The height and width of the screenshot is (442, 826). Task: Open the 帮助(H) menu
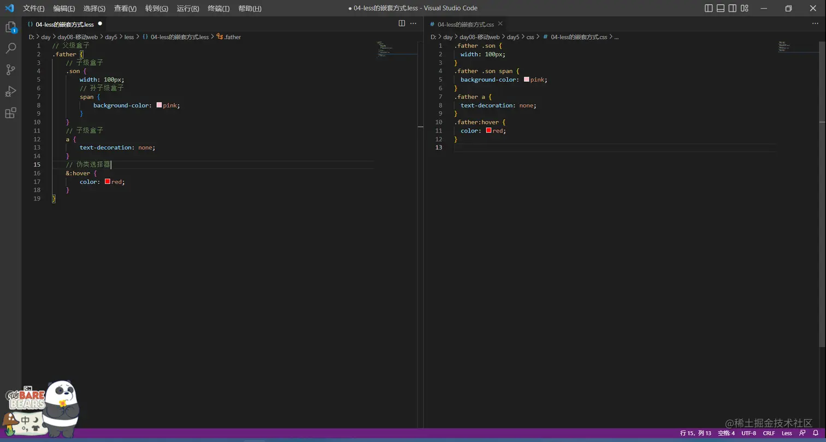250,8
